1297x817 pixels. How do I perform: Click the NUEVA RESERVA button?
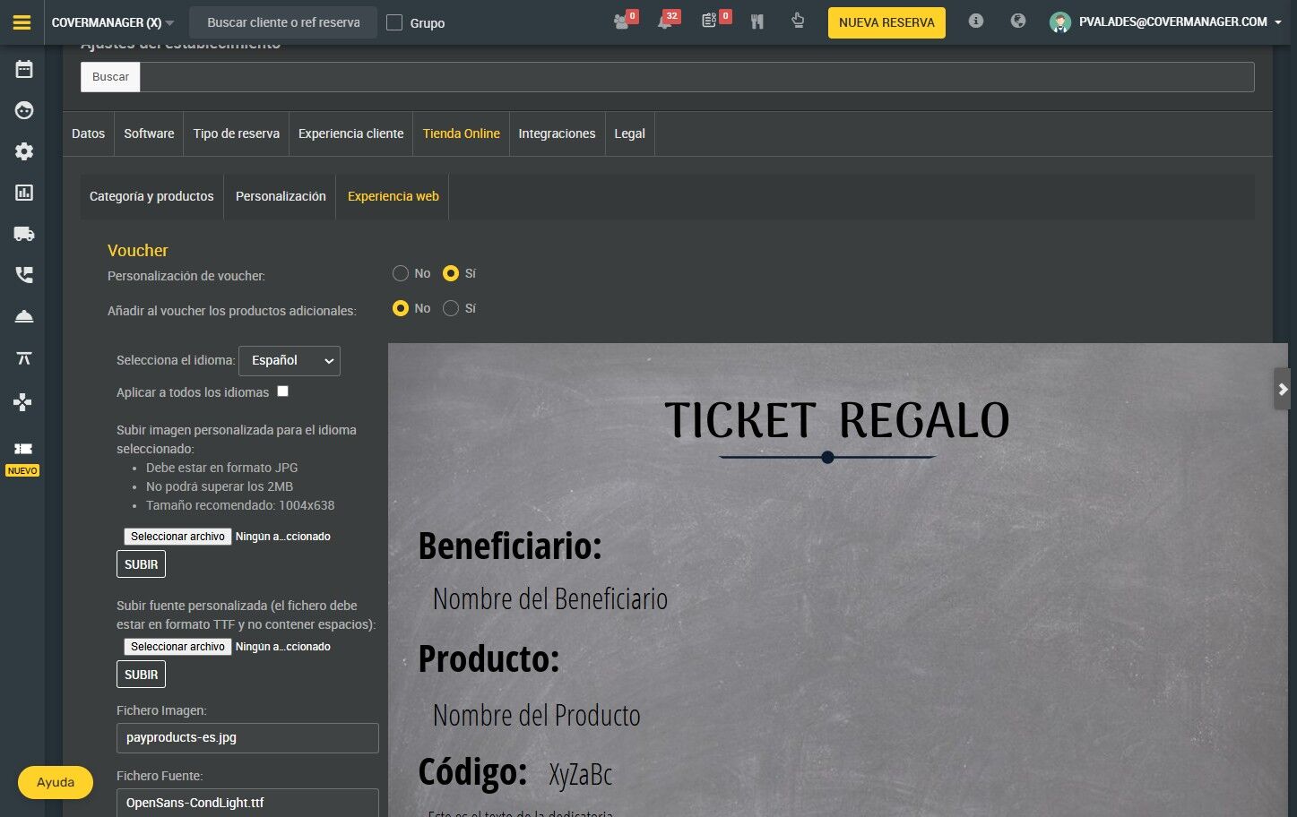tap(886, 22)
